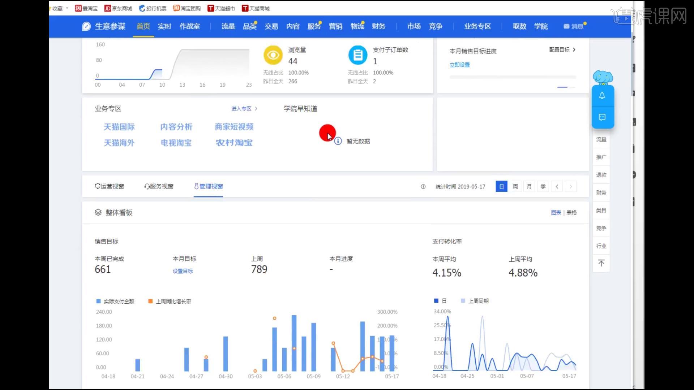Viewport: 694px width, 390px height.
Task: Switch to the 运营视窗 tab
Action: click(110, 186)
